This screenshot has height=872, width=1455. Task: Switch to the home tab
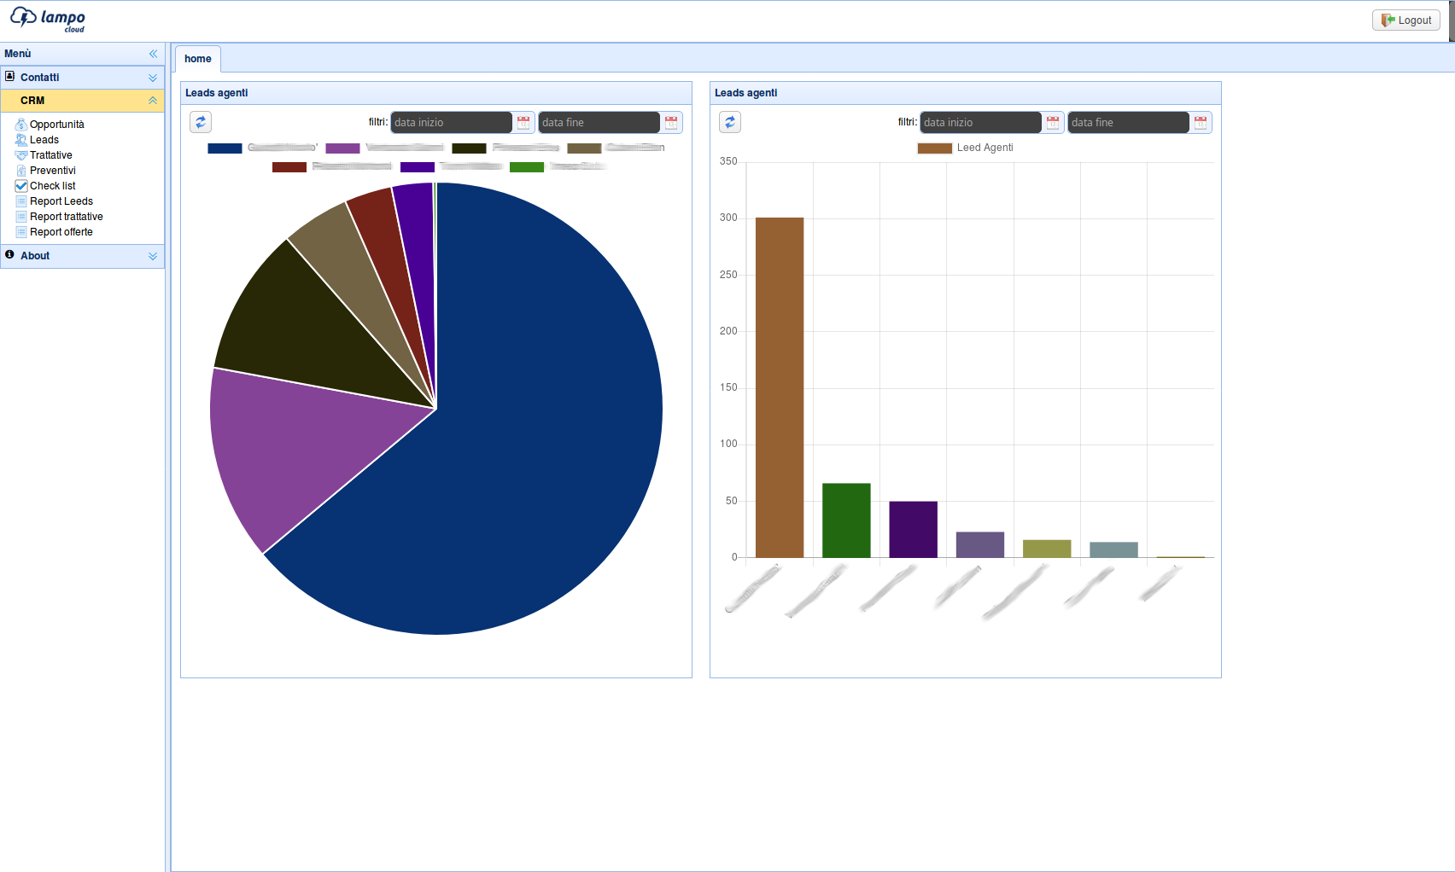click(x=198, y=59)
